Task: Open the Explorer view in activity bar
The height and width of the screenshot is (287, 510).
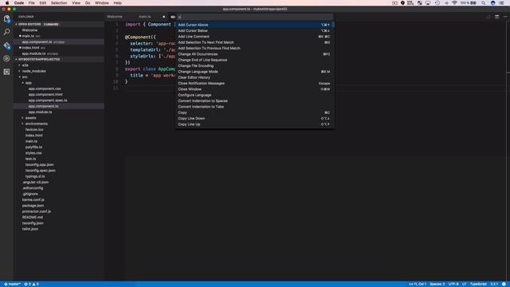Action: (6, 18)
